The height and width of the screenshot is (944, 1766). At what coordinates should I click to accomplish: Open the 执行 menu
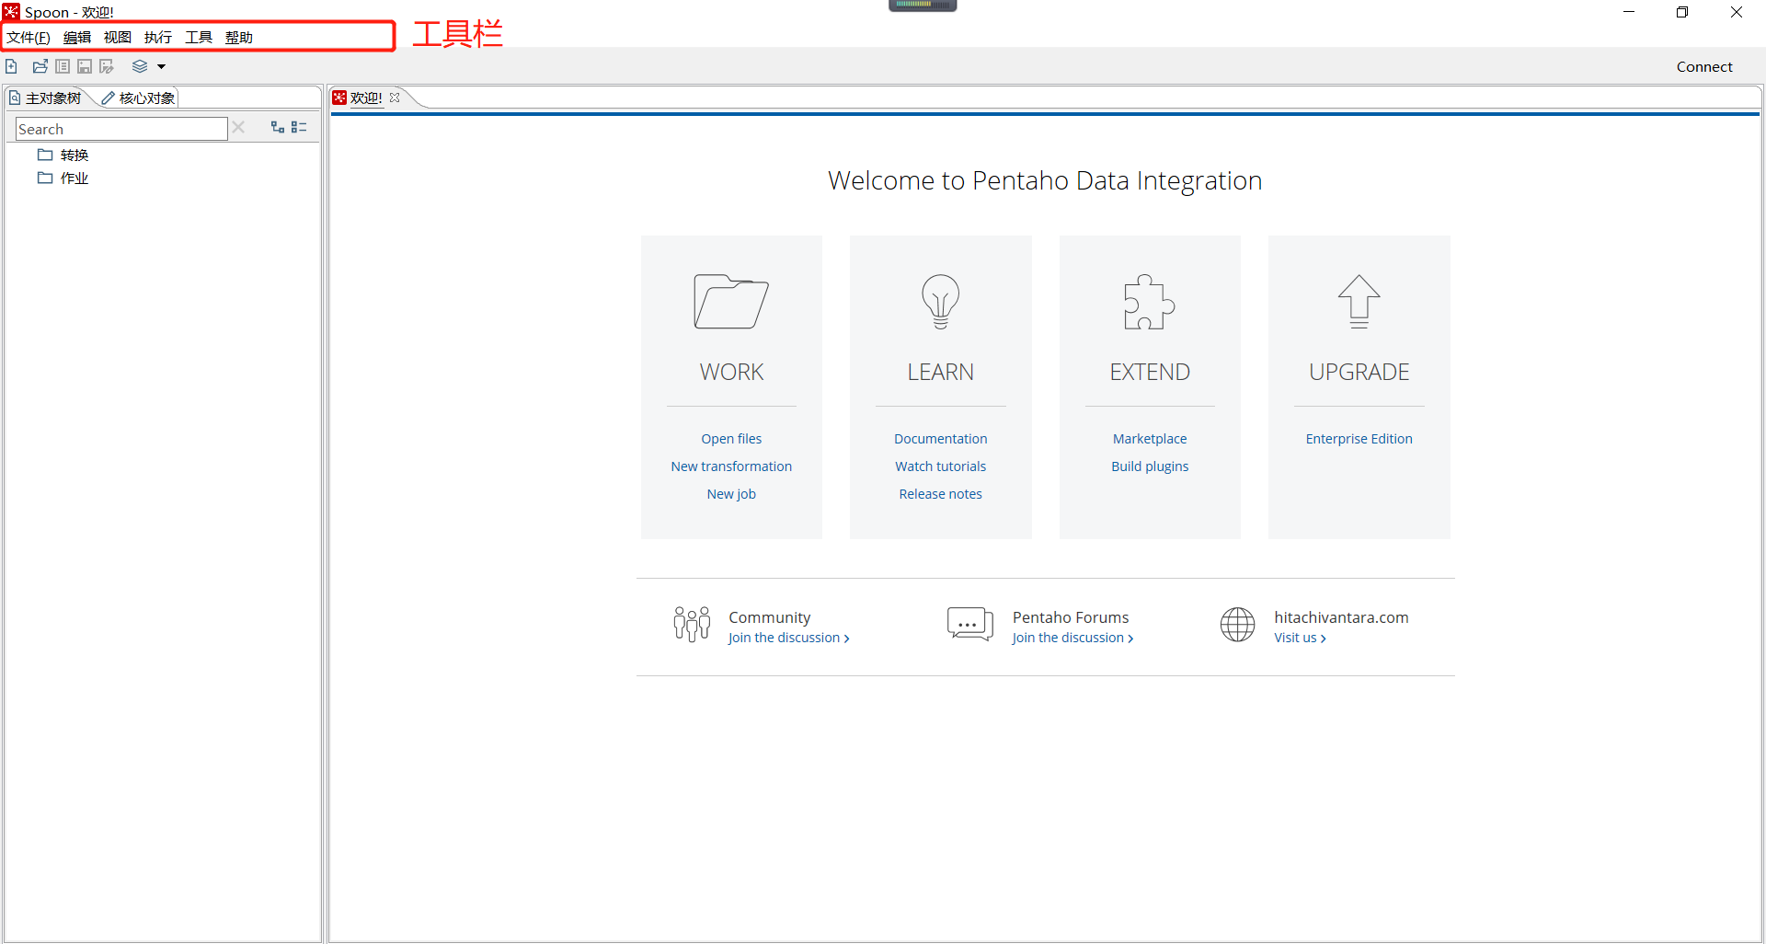tap(158, 37)
